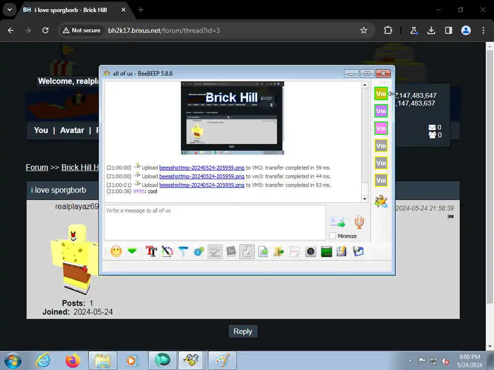Click the realplayaz69 username on the post
Screen dimensions: 494x370
pyautogui.click(x=77, y=206)
